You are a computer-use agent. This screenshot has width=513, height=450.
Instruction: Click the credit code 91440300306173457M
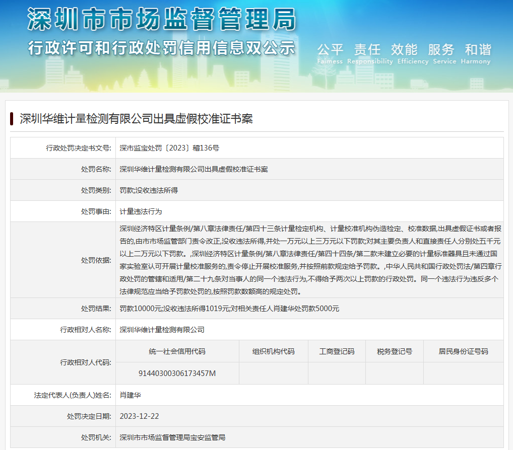click(177, 373)
